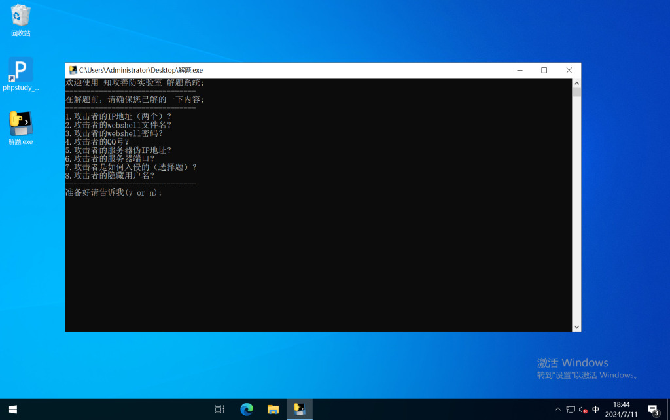Open the Recycle Bin desktop icon
This screenshot has width=670, height=420.
click(x=20, y=16)
